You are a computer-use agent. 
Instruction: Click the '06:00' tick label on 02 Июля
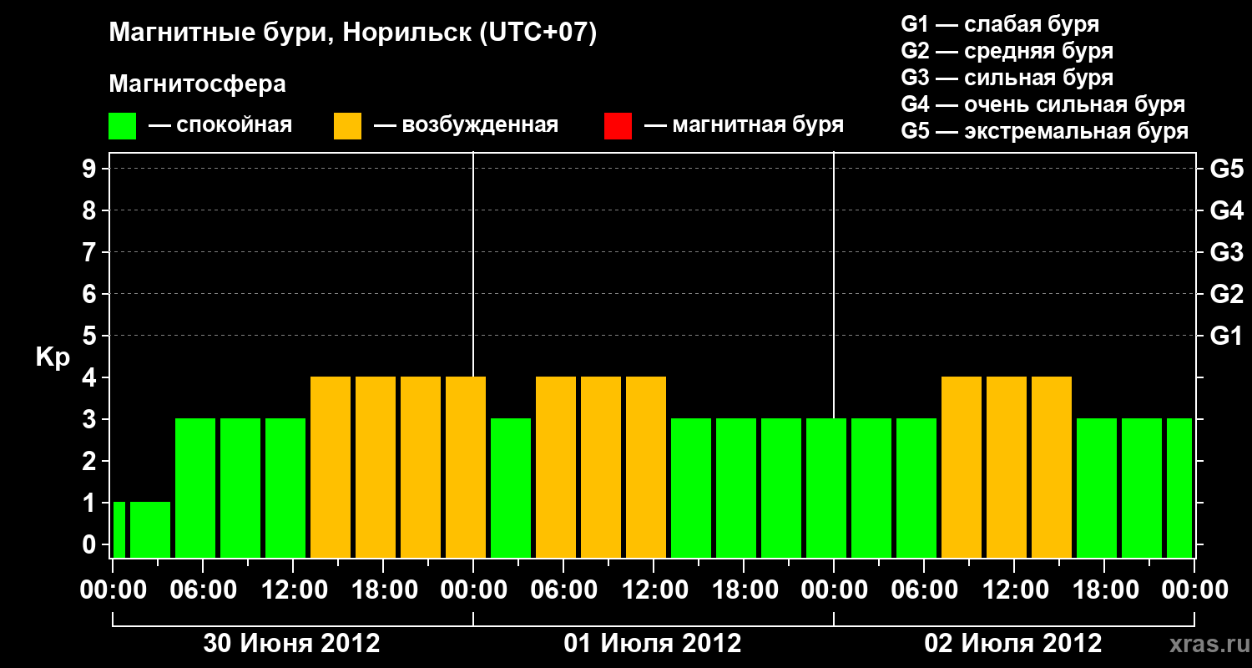[x=923, y=590]
